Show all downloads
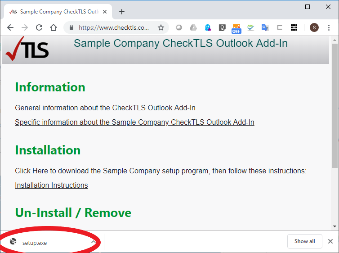This screenshot has height=253, width=339. coord(305,241)
